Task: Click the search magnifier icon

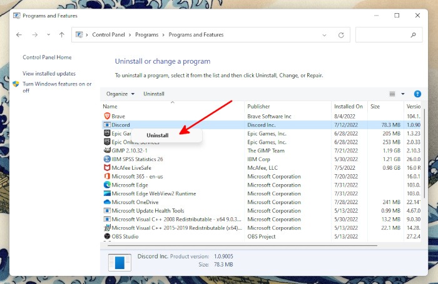Action: click(413, 35)
